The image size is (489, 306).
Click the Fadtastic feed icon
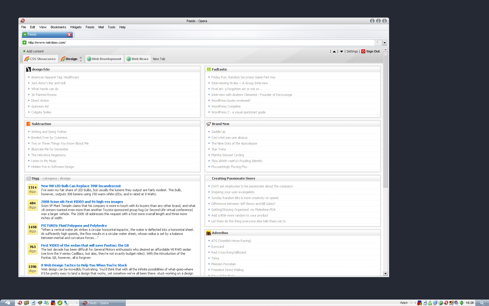209,69
